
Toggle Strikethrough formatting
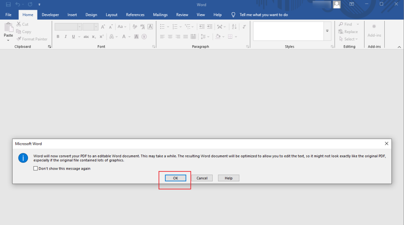click(86, 37)
